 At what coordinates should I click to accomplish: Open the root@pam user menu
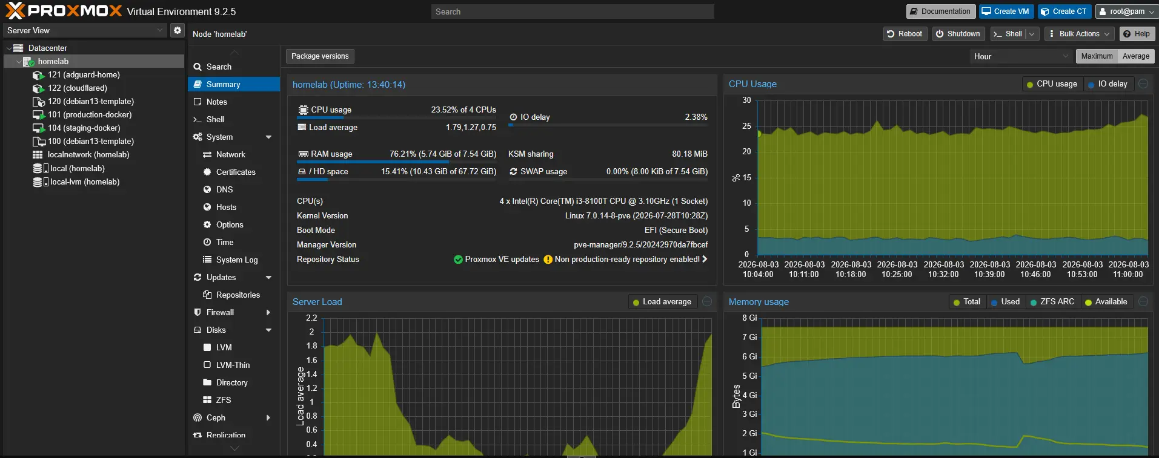(x=1126, y=11)
